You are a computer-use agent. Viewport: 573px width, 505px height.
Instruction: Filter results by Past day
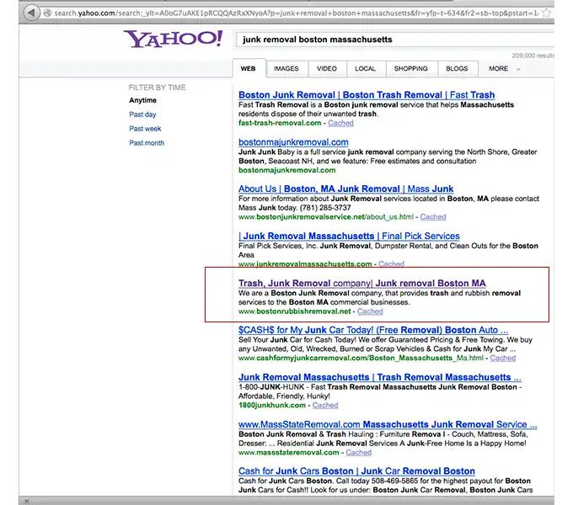point(142,114)
